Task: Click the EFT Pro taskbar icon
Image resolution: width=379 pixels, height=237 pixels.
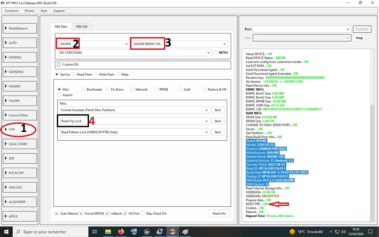Action: (x=173, y=232)
